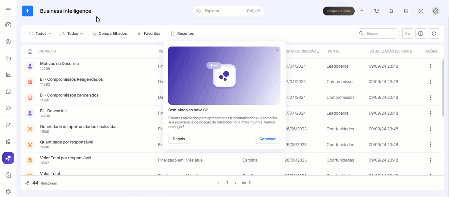Click the refresh icon beside search

(x=434, y=33)
